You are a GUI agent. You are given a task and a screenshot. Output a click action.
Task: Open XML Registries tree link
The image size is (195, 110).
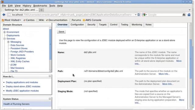coord(18,58)
